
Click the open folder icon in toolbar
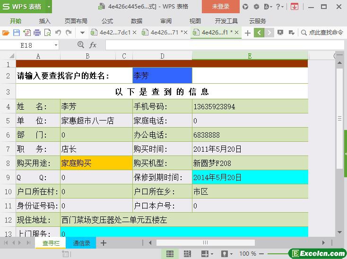point(6,33)
